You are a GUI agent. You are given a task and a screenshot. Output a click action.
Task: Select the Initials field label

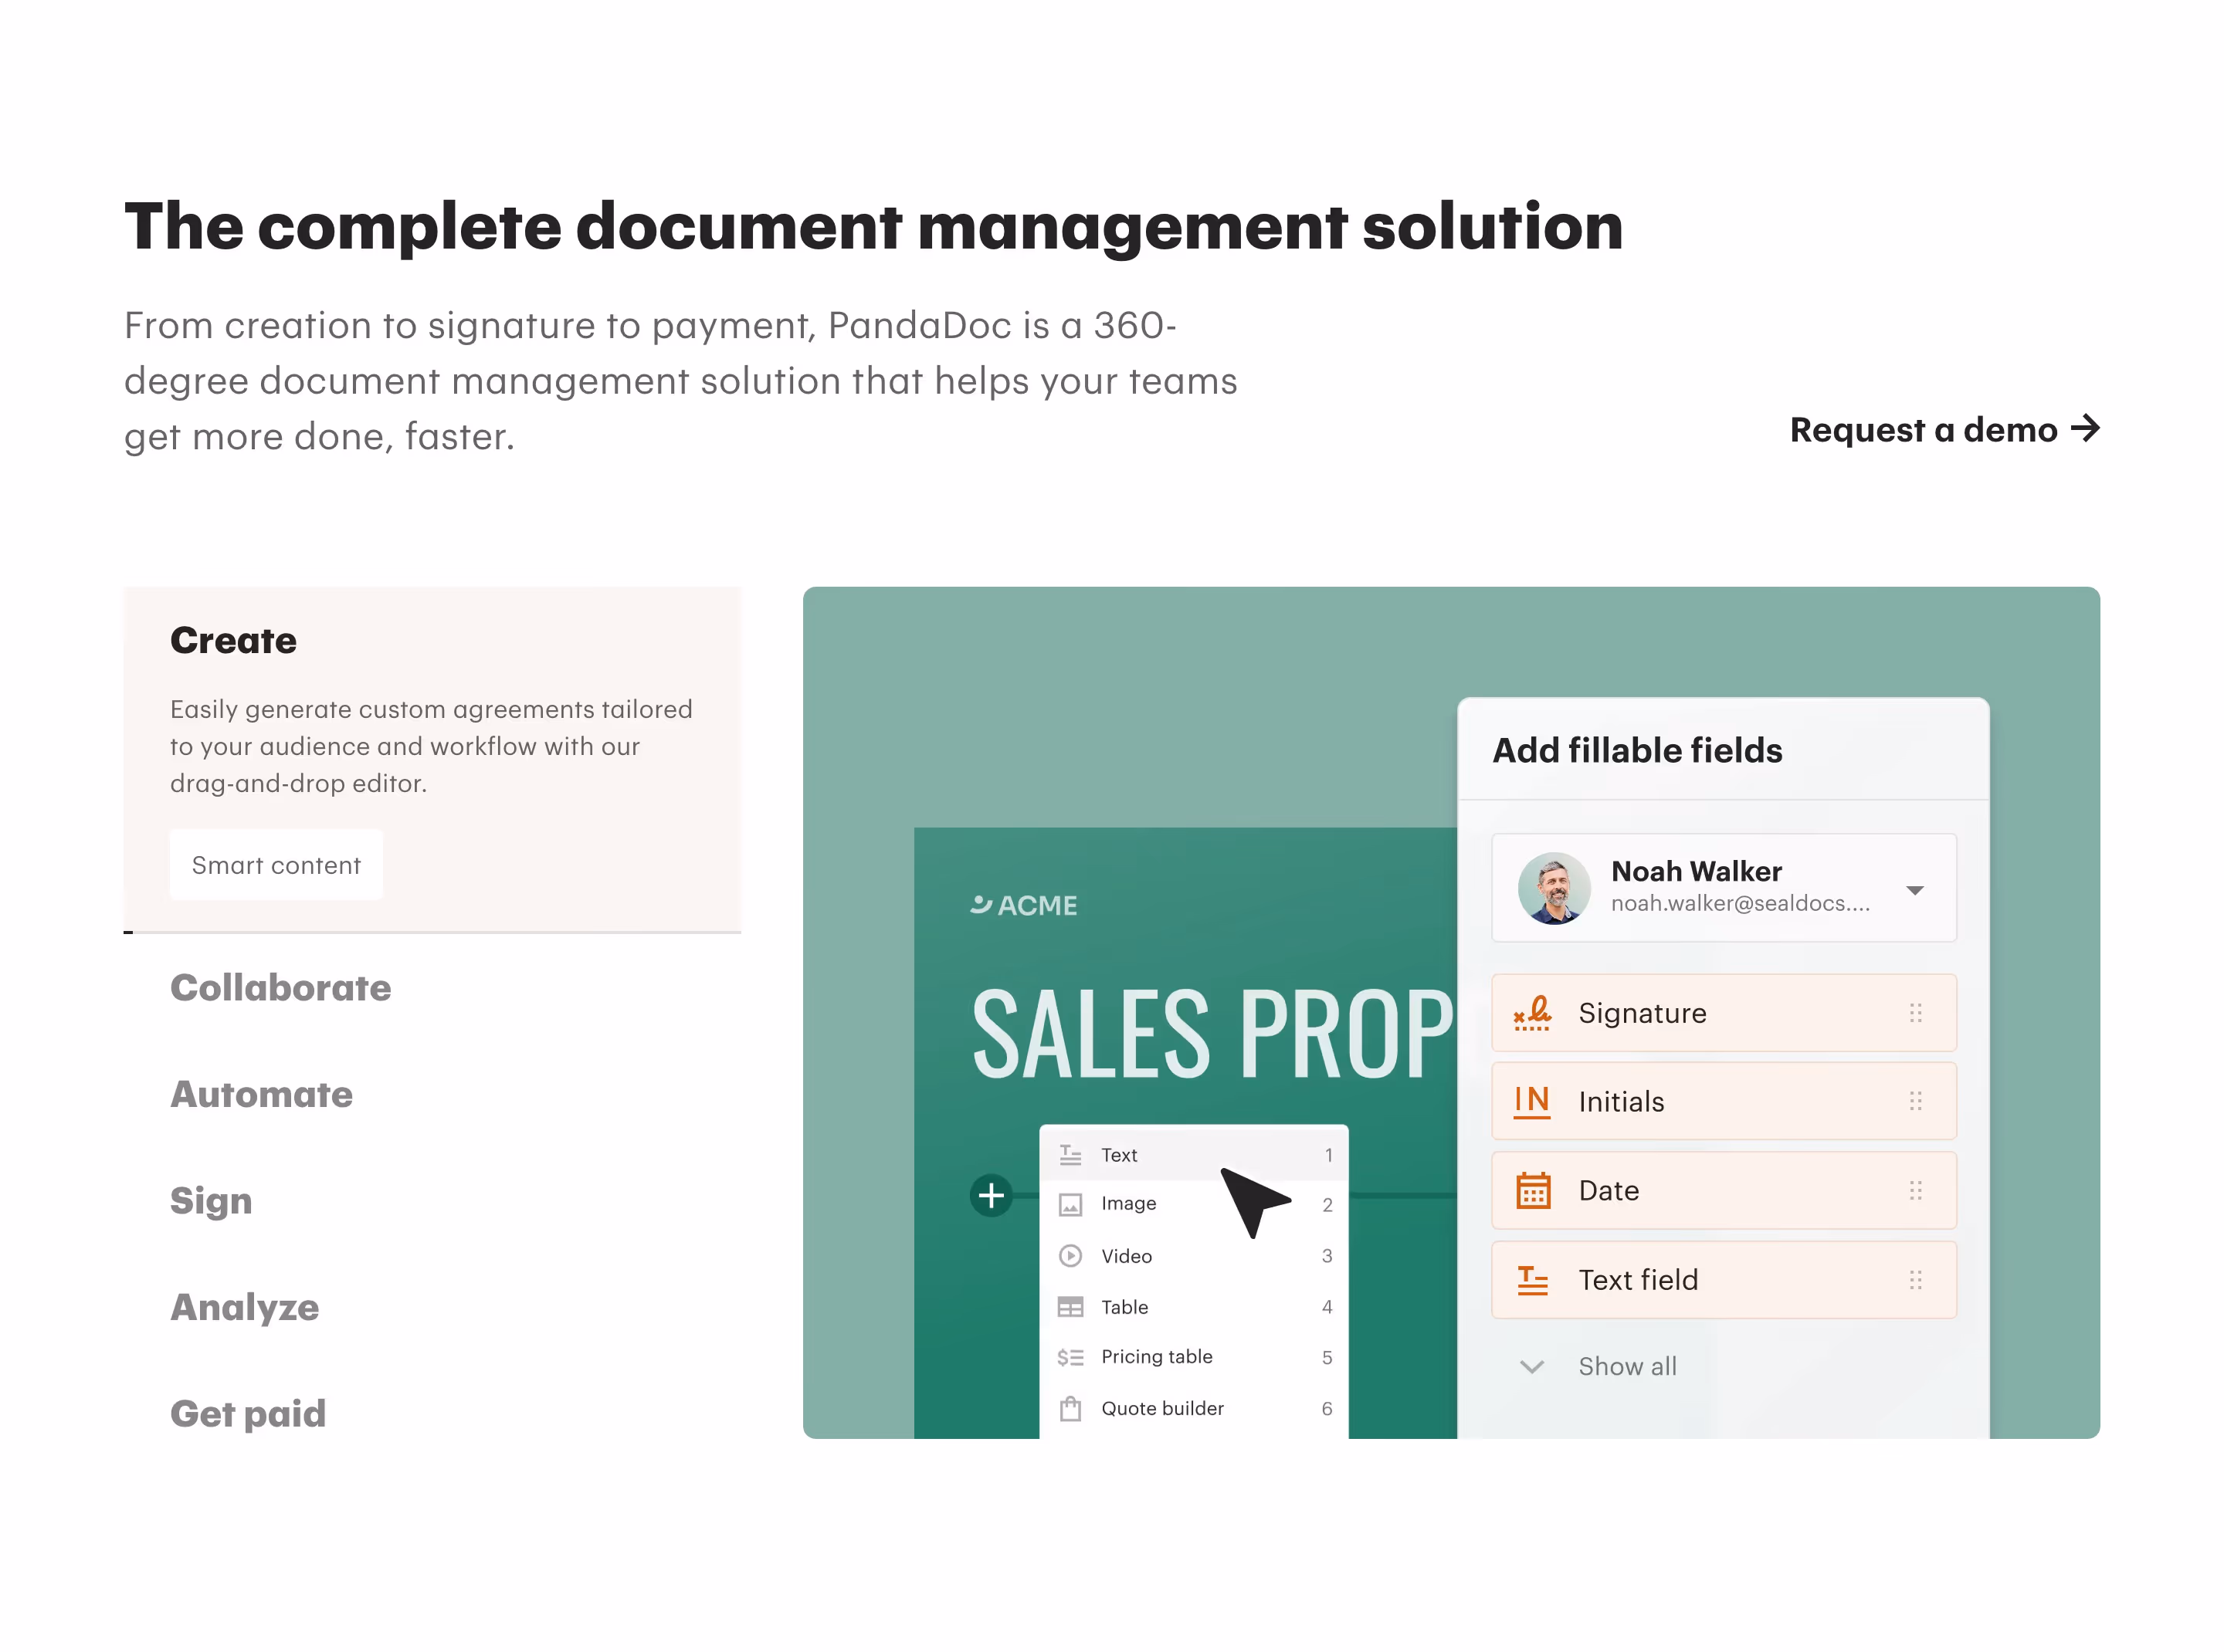pyautogui.click(x=1621, y=1101)
